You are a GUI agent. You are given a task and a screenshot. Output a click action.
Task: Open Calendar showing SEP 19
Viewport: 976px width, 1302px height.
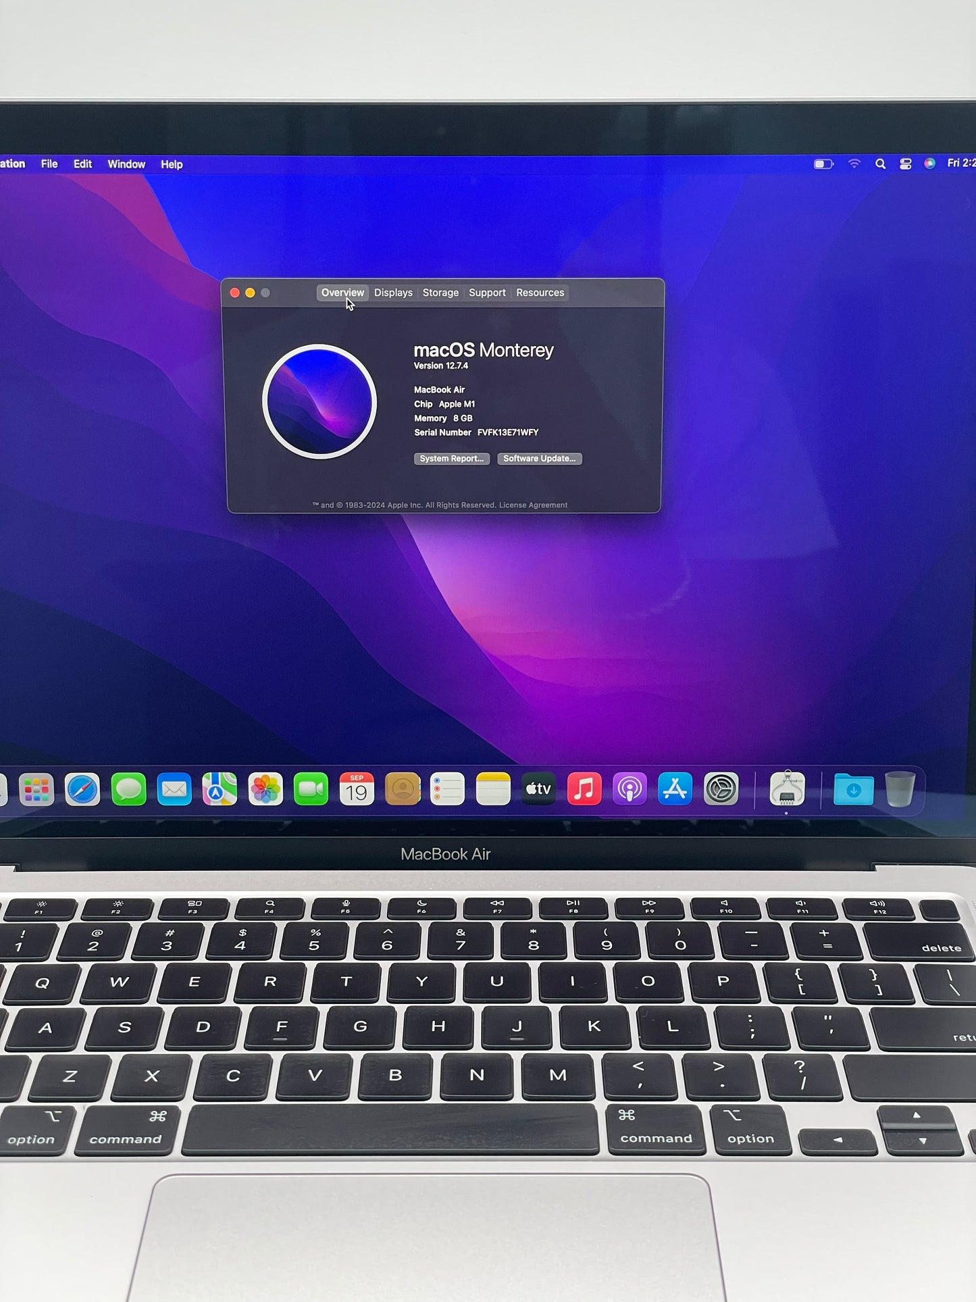(357, 789)
